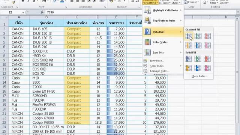Open Icon Sets submenu
Viewport: 240px width, 135px height.
163,52
